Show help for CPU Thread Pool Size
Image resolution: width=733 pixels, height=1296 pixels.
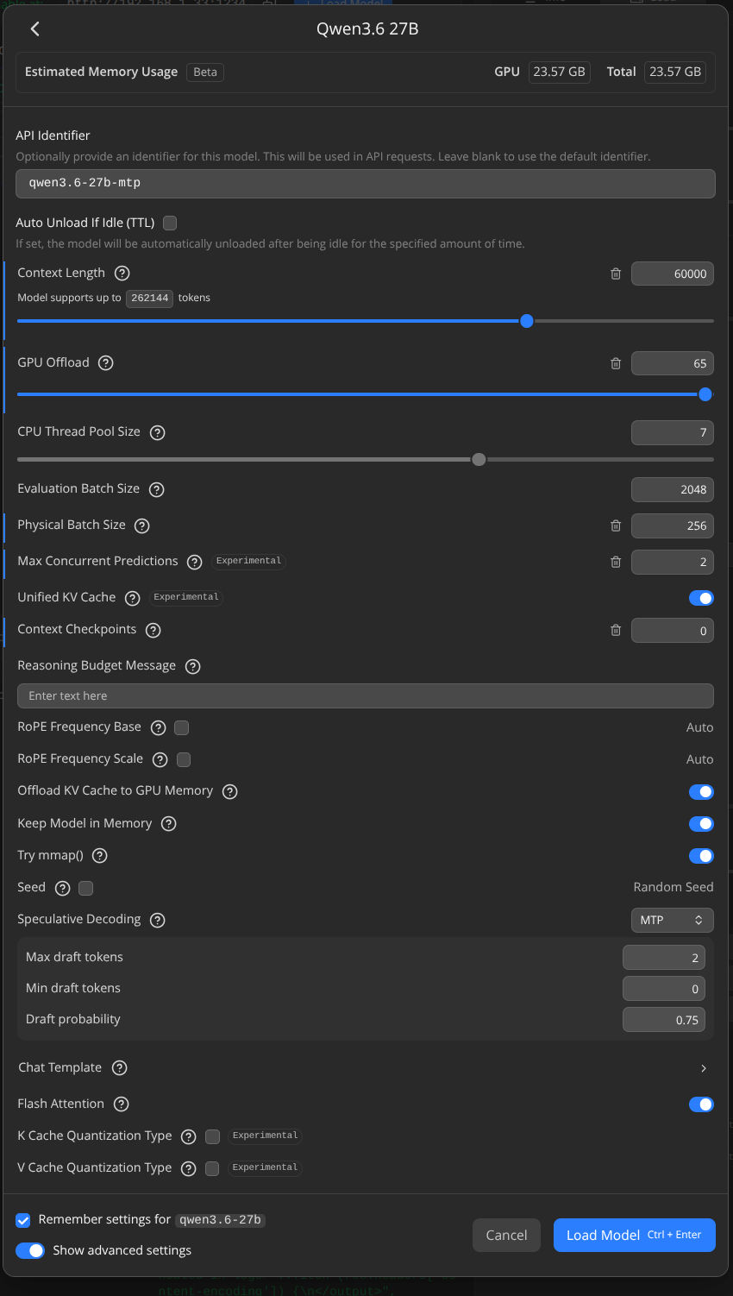click(157, 432)
